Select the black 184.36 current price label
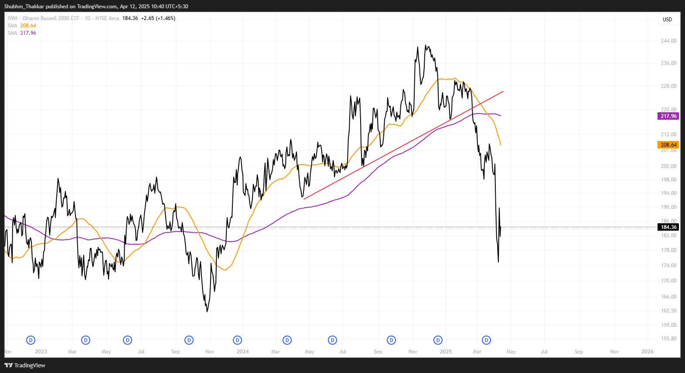Image resolution: width=685 pixels, height=373 pixels. pyautogui.click(x=668, y=227)
